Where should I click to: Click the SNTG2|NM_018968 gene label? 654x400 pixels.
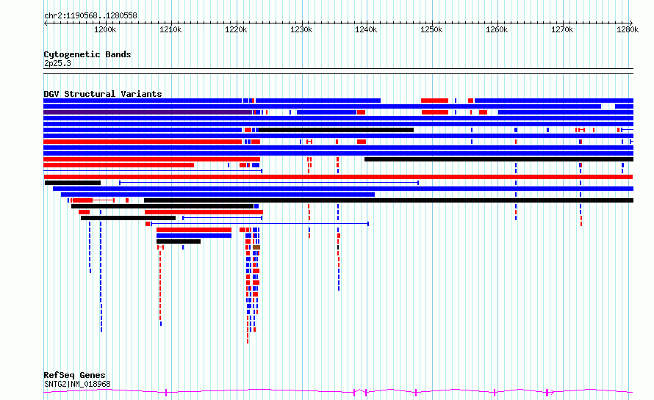[x=78, y=384]
